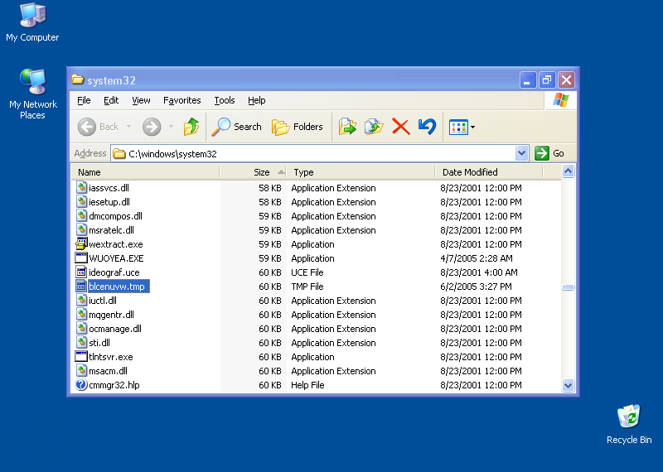Select the tlntsvr.exe file icon
The width and height of the screenshot is (663, 472).
tap(81, 356)
